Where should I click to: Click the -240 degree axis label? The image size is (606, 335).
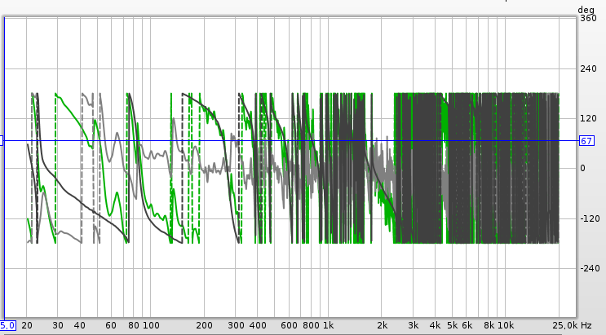tap(590, 268)
